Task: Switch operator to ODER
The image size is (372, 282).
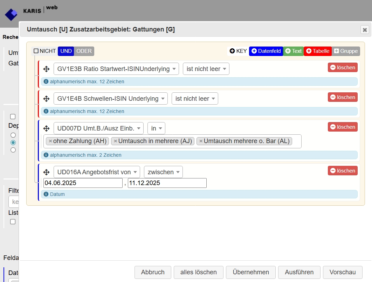Action: tap(84, 51)
